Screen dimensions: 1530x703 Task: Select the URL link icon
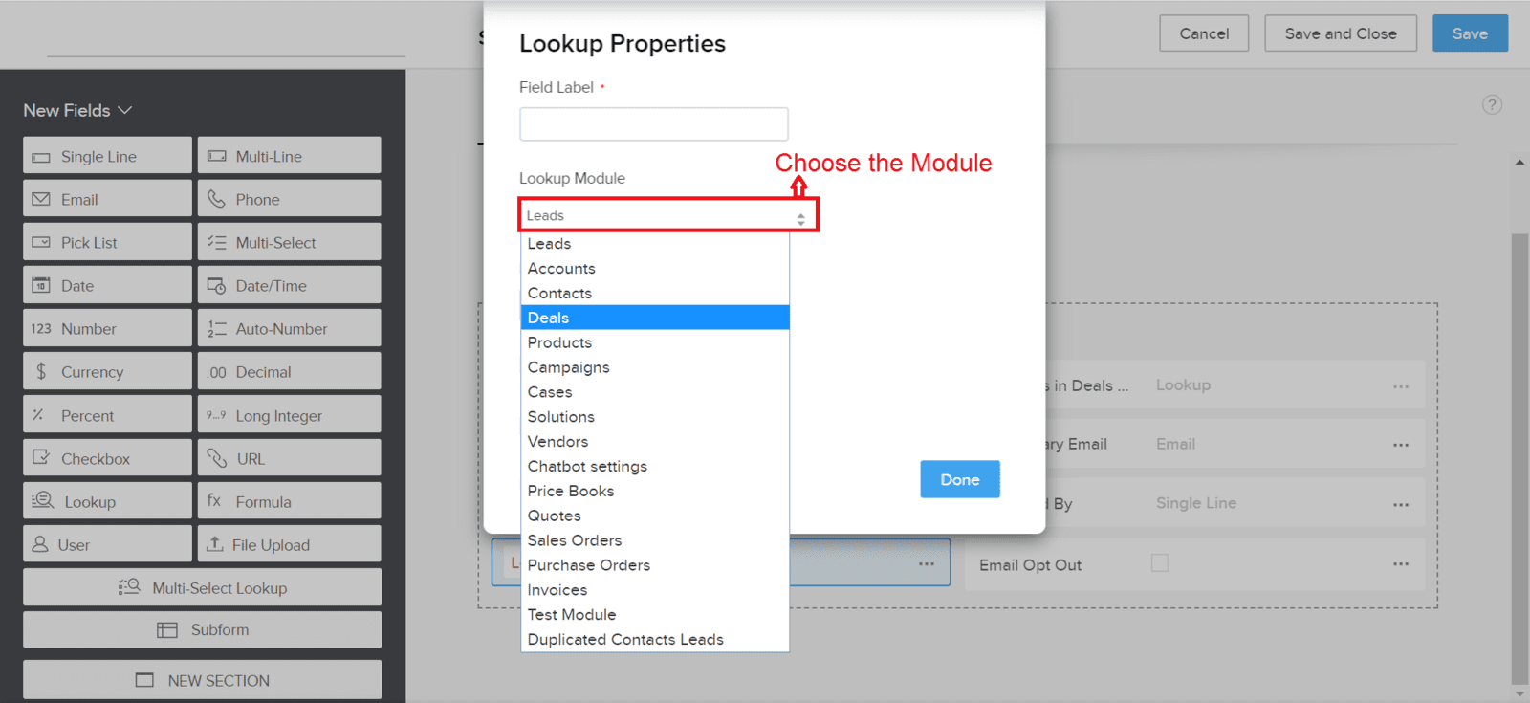(x=217, y=458)
